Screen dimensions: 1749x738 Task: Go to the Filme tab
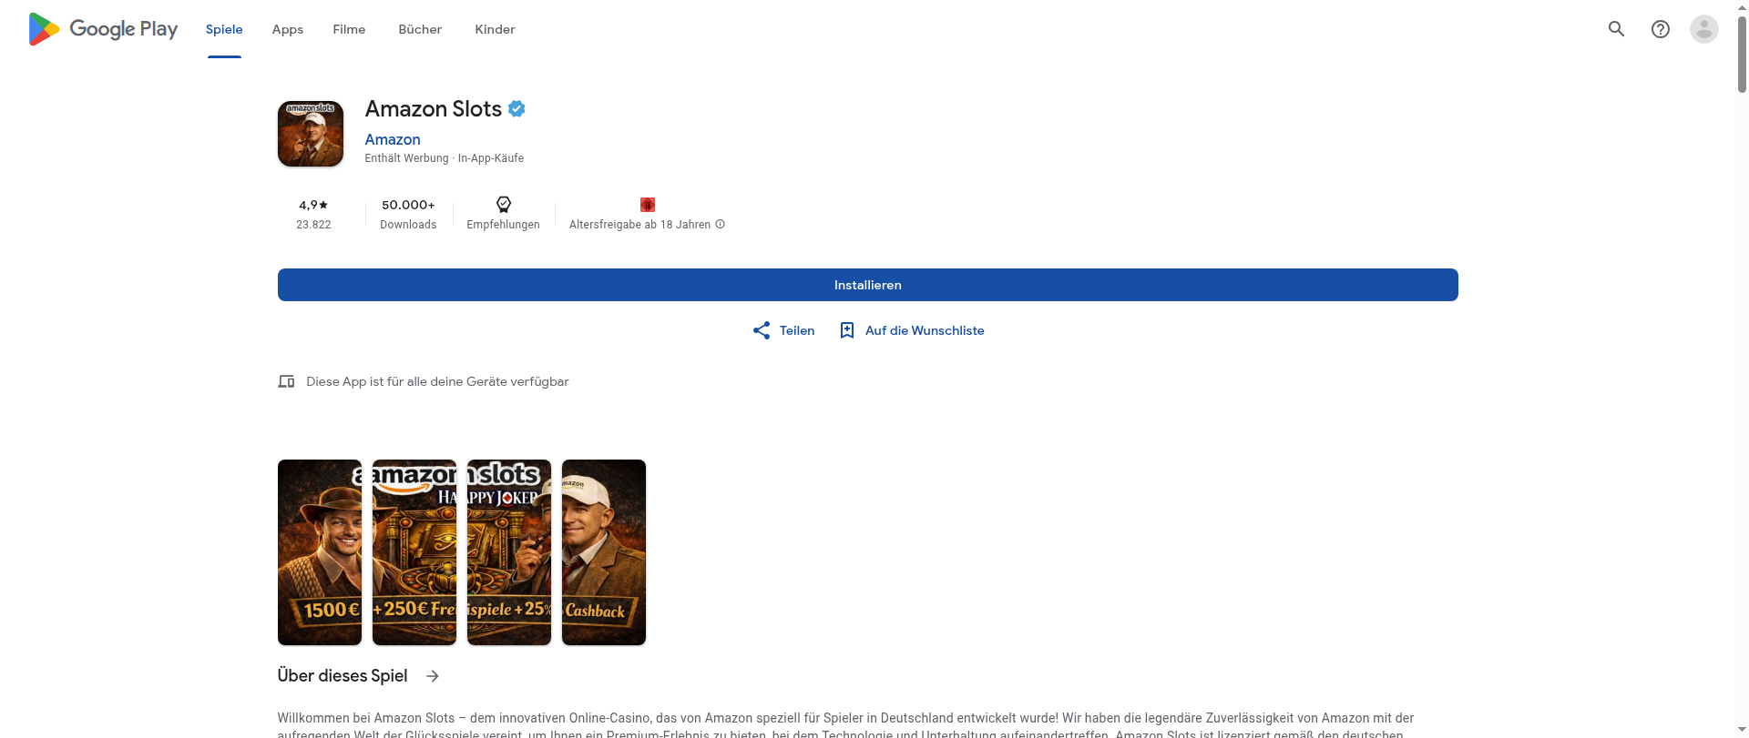point(349,29)
